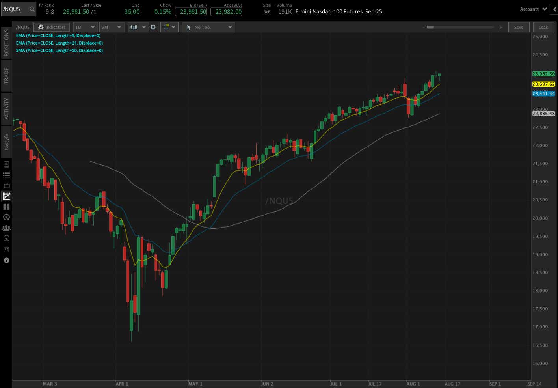Open the No Tool drawing dropdown
The width and height of the screenshot is (558, 388).
[208, 27]
